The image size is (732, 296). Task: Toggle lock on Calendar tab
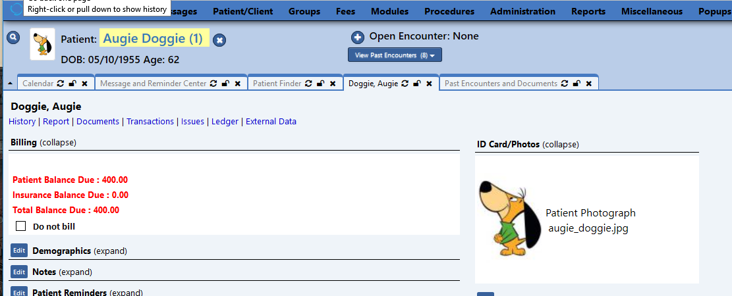pyautogui.click(x=72, y=84)
